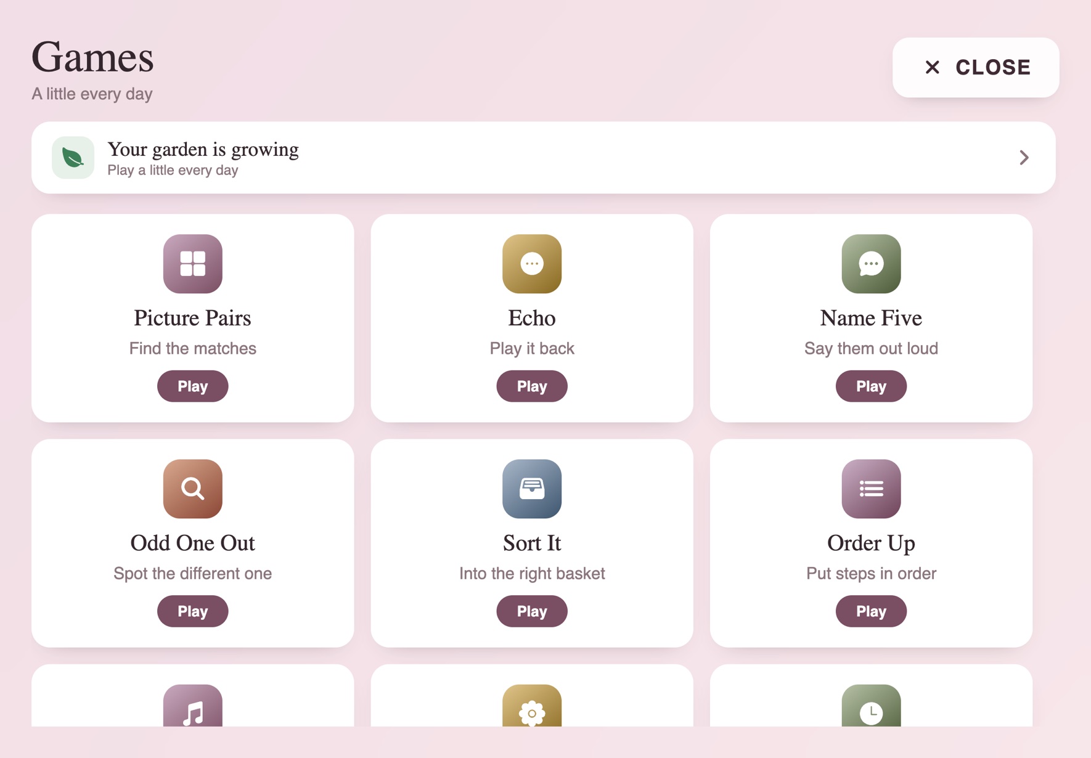This screenshot has width=1091, height=758.
Task: Click the 'Games' page heading
Action: click(x=92, y=57)
